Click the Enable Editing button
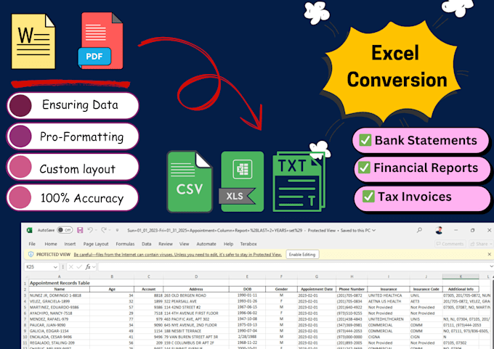The image size is (494, 349). pyautogui.click(x=302, y=254)
